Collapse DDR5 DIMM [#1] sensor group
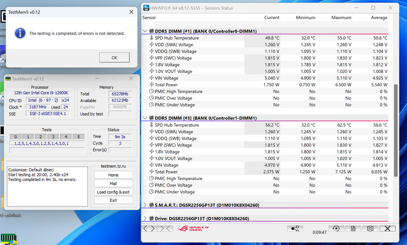Image resolution: width=407 pixels, height=245 pixels. click(x=145, y=31)
